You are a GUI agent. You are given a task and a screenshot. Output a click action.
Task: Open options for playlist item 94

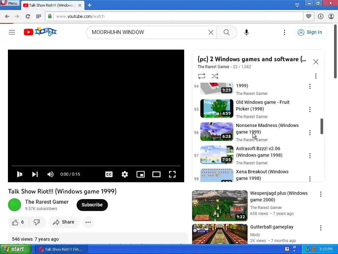(x=310, y=86)
